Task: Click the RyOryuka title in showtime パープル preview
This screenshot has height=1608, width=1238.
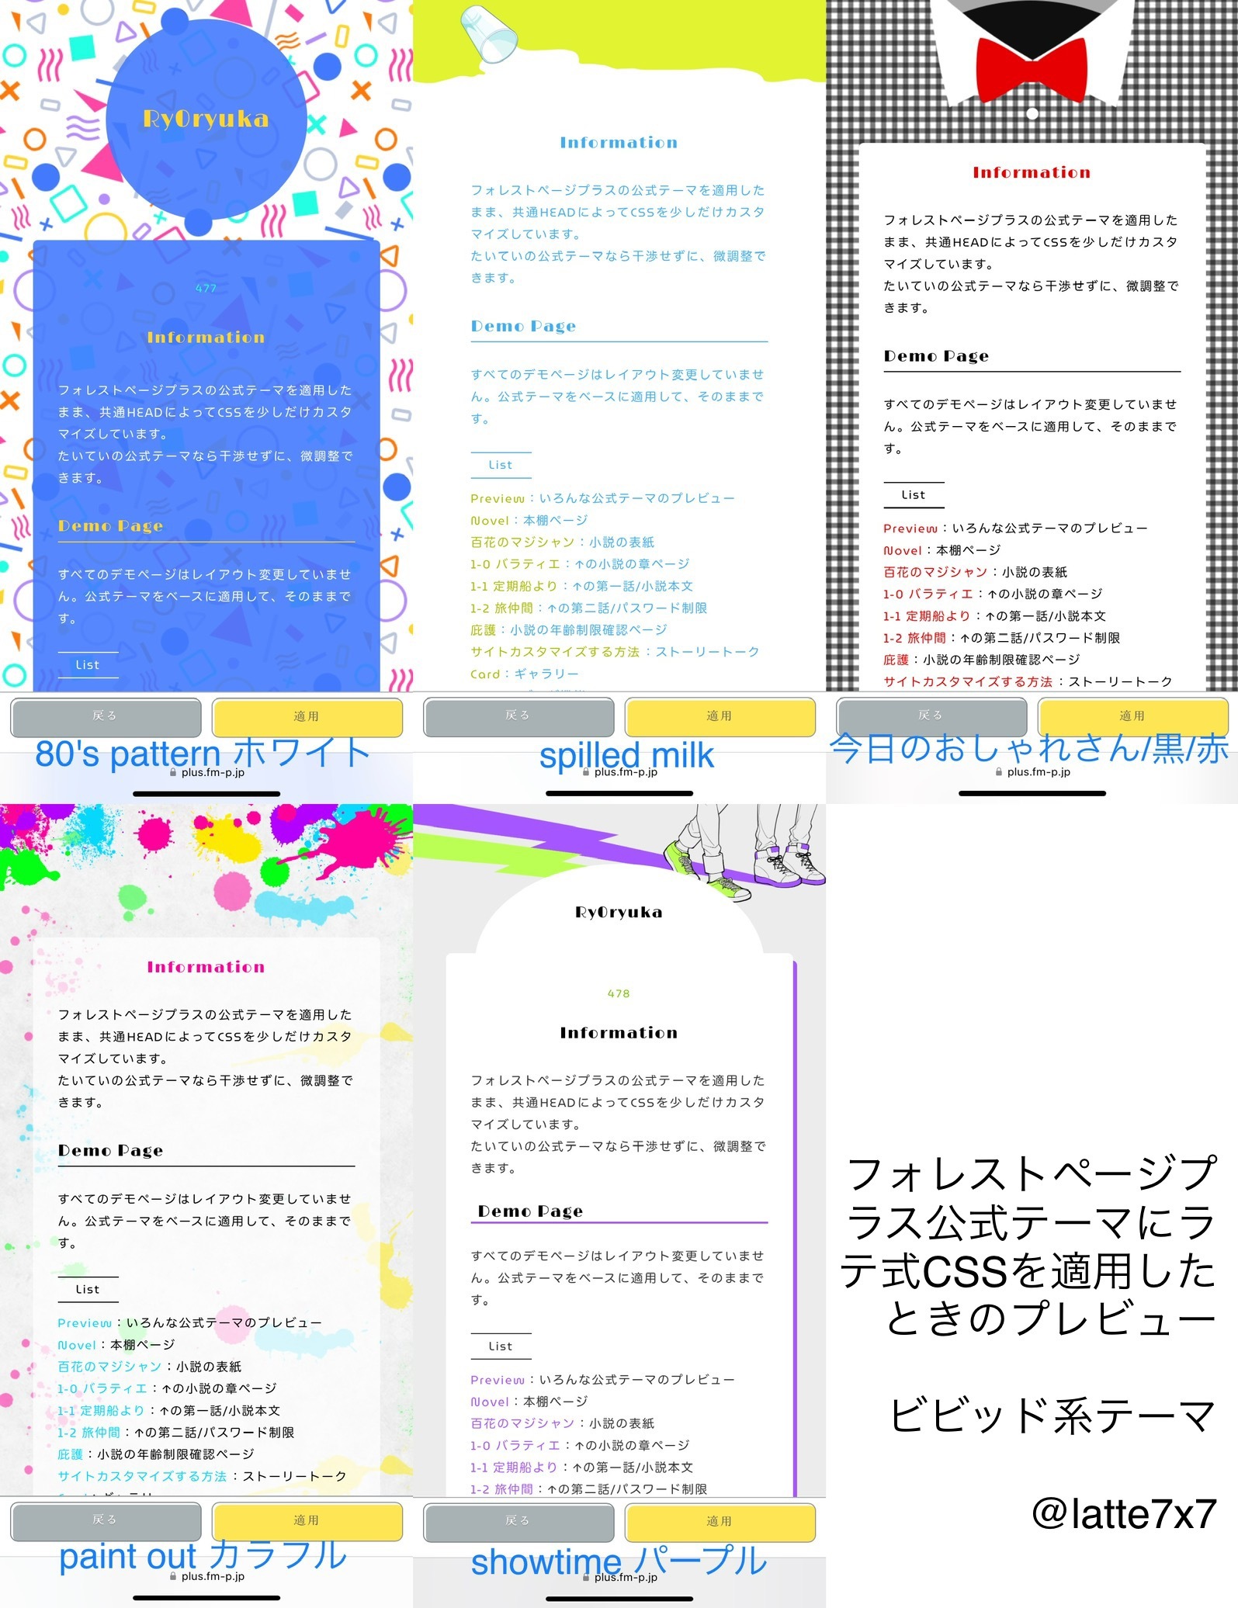Action: (619, 913)
